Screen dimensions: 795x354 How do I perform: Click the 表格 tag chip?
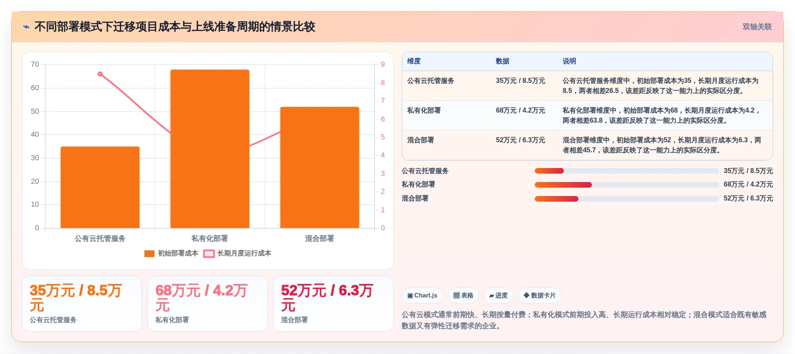point(463,295)
